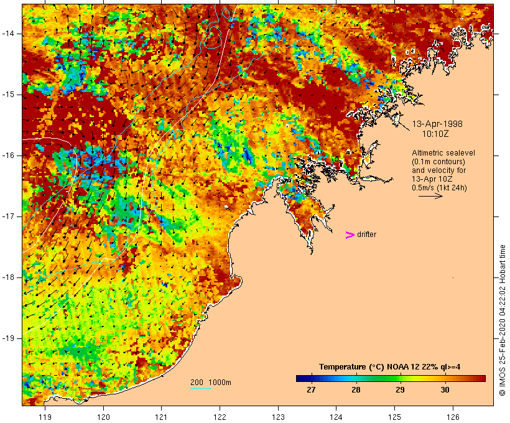Click the 'drifter' legend label

[x=366, y=235]
